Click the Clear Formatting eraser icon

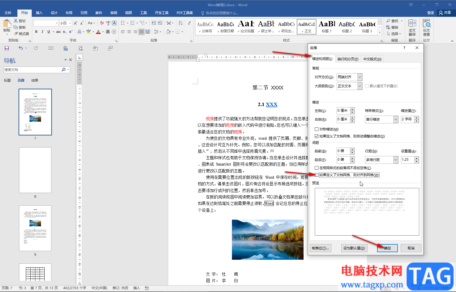pos(102,23)
